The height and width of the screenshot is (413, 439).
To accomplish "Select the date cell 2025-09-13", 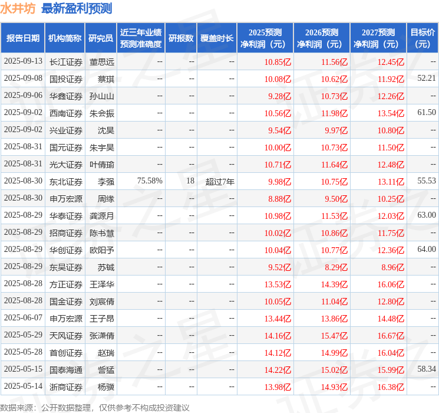I will point(23,61).
